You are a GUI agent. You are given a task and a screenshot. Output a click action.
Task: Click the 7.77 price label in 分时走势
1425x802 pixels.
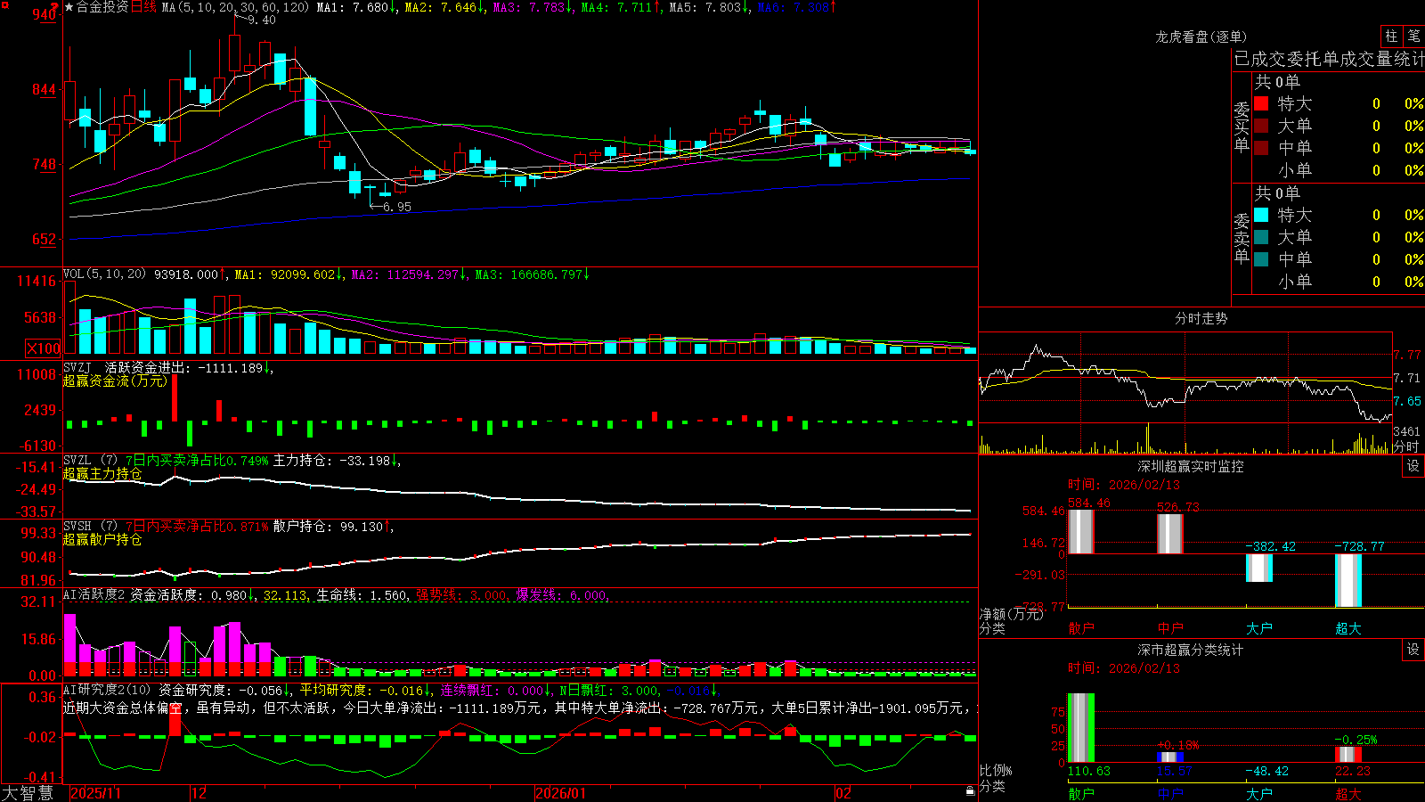1407,355
